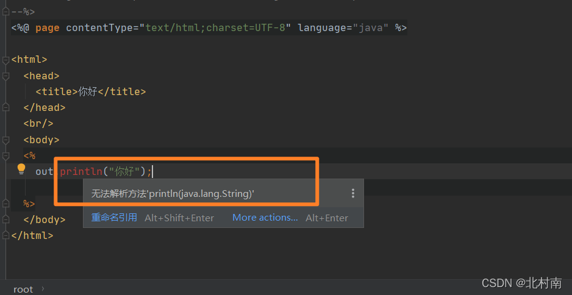Screen dimensions: 572x295
Task: Select the root breadcrumb item
Action: click(23, 290)
